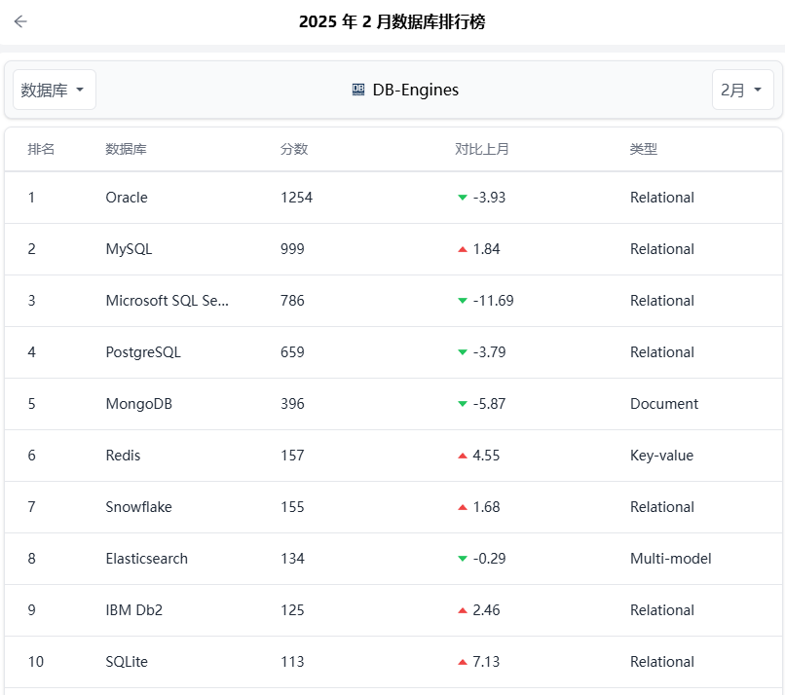
Task: Click the 类型 column header
Action: coord(644,149)
